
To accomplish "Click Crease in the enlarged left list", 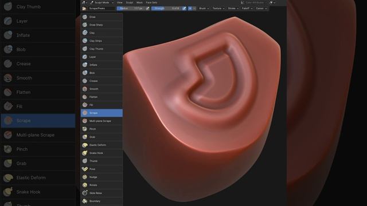I will 38,64.
